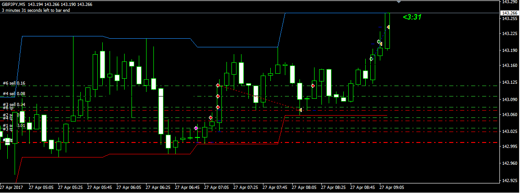This screenshot has width=520, height=193.
Task: Click the '27 Apr 07:05' time axis label
Action: [x=216, y=187]
